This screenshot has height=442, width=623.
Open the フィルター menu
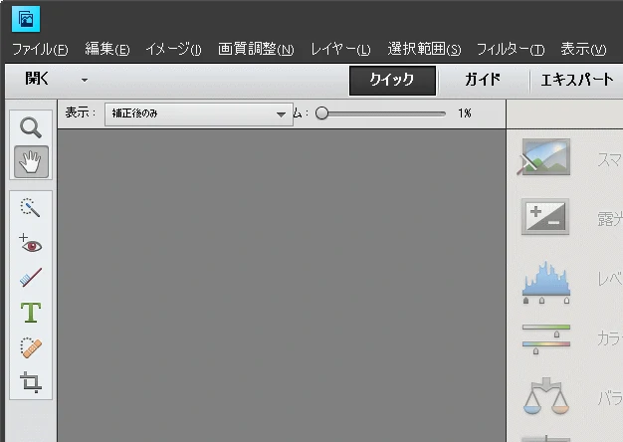(x=511, y=50)
